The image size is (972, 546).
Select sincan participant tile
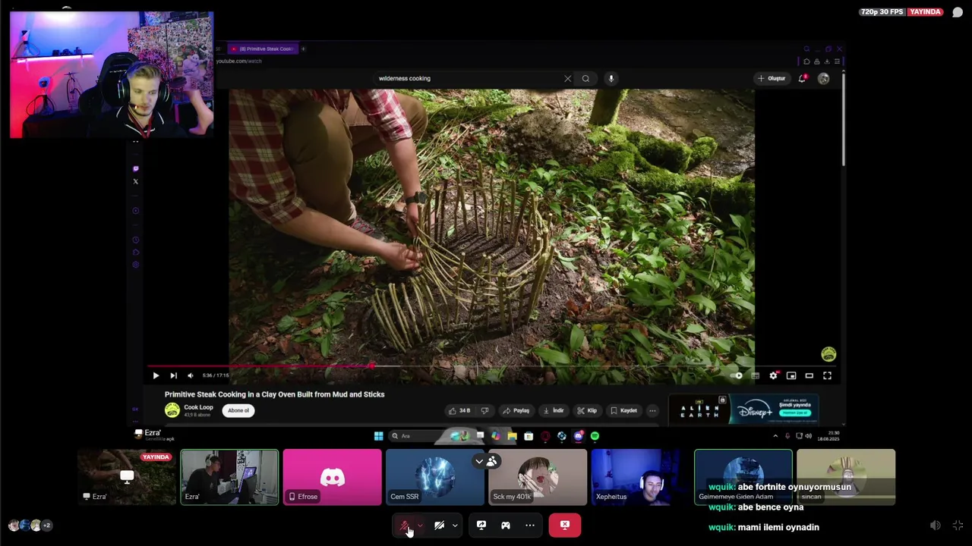(x=846, y=477)
